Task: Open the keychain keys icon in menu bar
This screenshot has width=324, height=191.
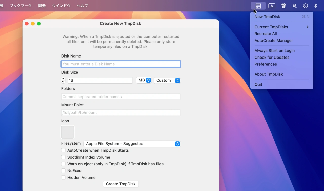Action: pyautogui.click(x=283, y=6)
